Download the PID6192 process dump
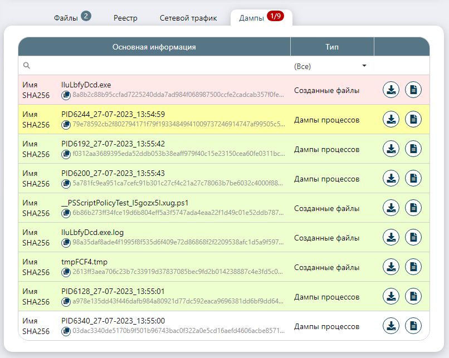449x358 pixels. click(x=391, y=149)
